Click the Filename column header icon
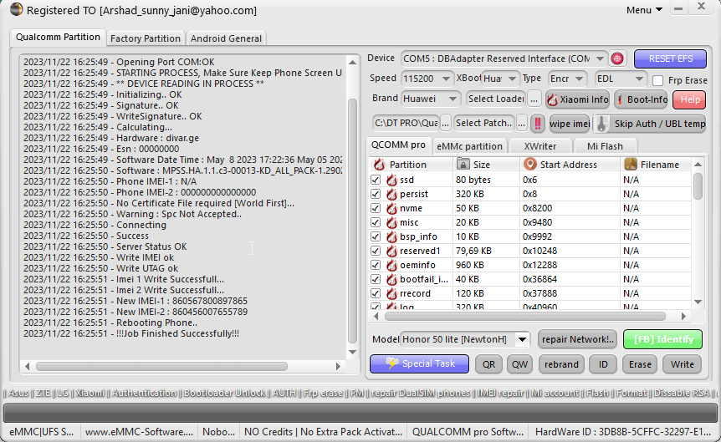721x442 pixels. pyautogui.click(x=631, y=164)
